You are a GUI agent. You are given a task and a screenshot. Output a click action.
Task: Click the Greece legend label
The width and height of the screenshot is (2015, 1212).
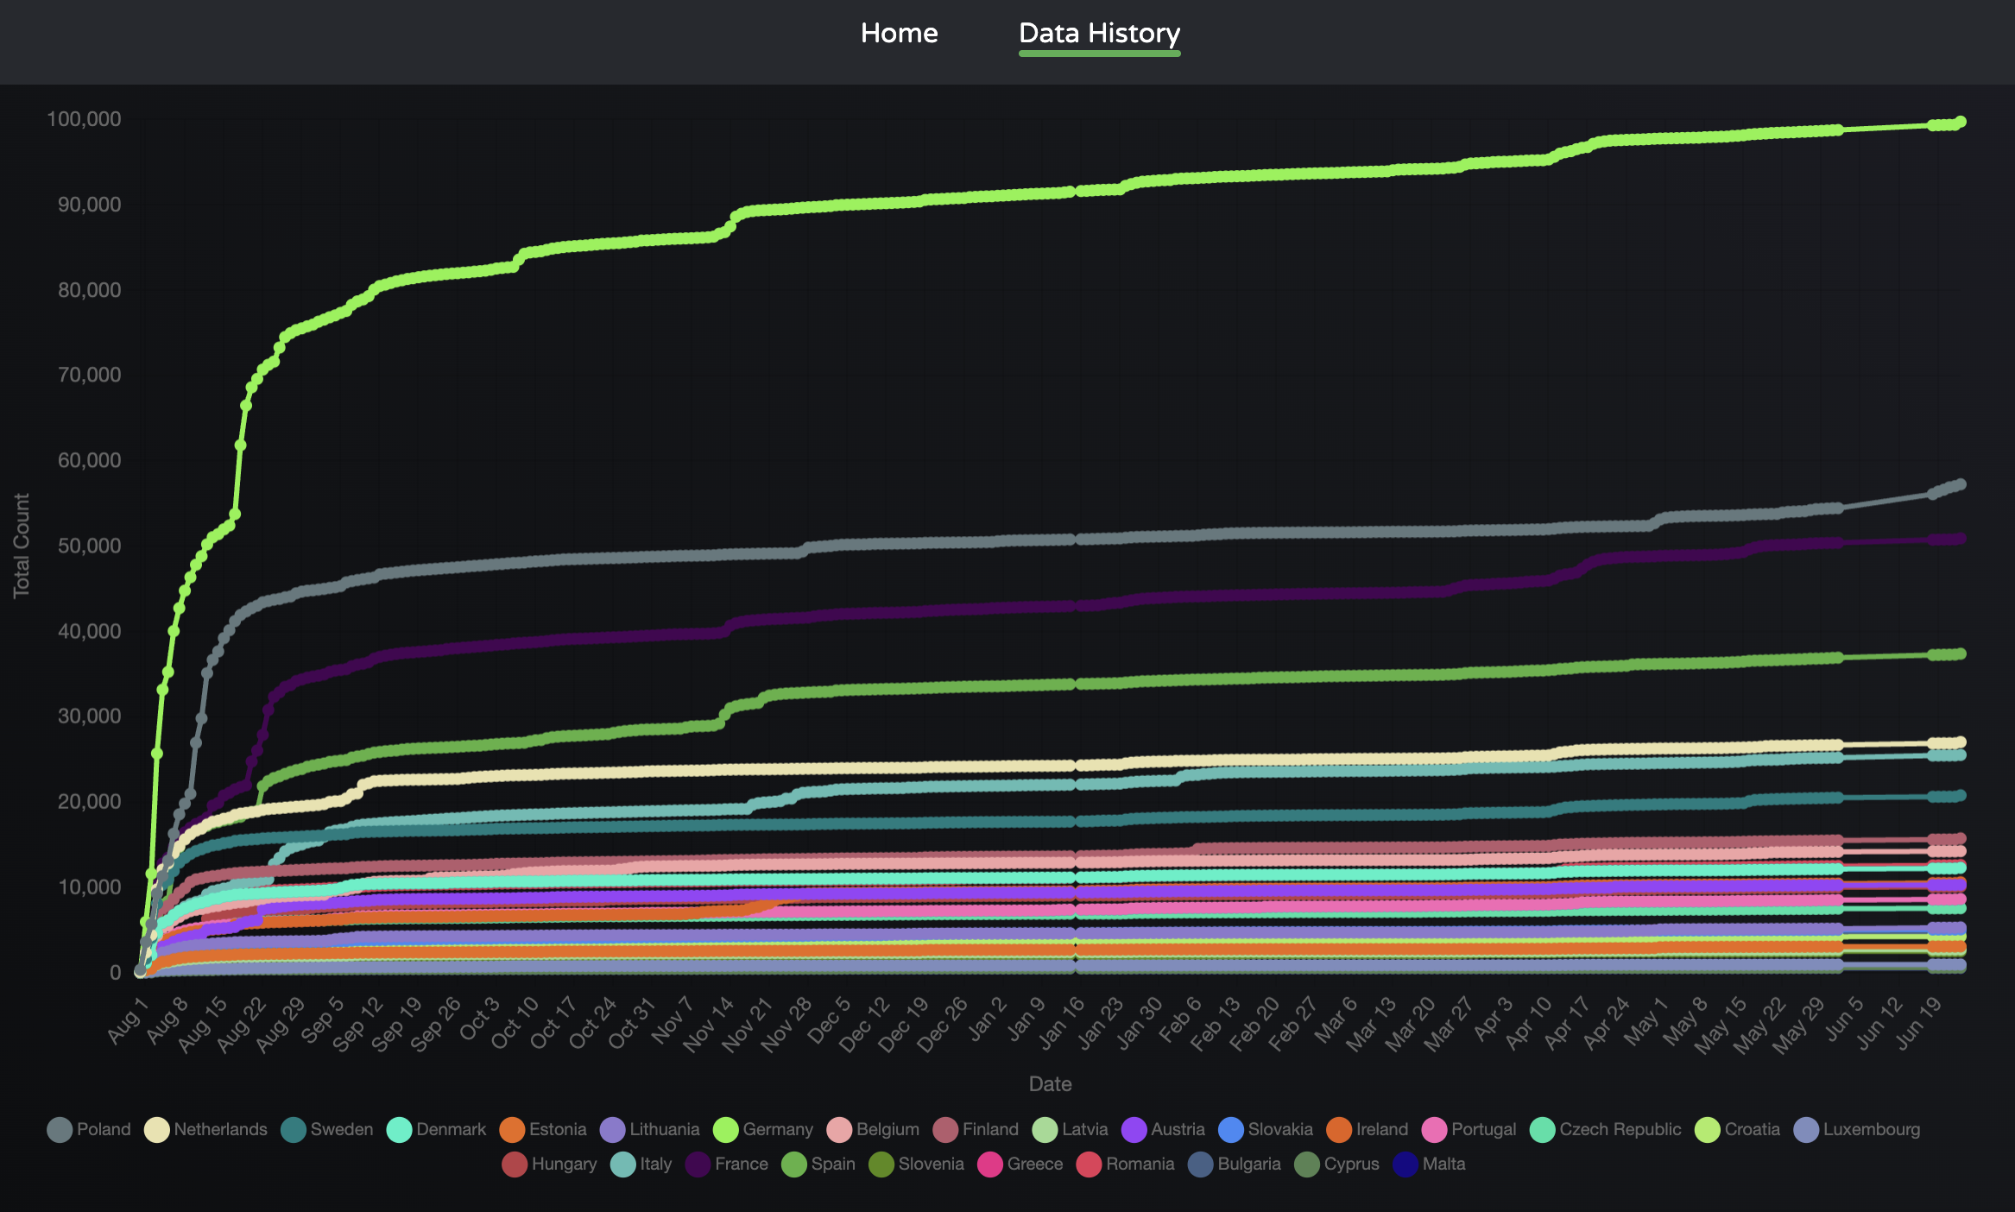[x=1034, y=1164]
